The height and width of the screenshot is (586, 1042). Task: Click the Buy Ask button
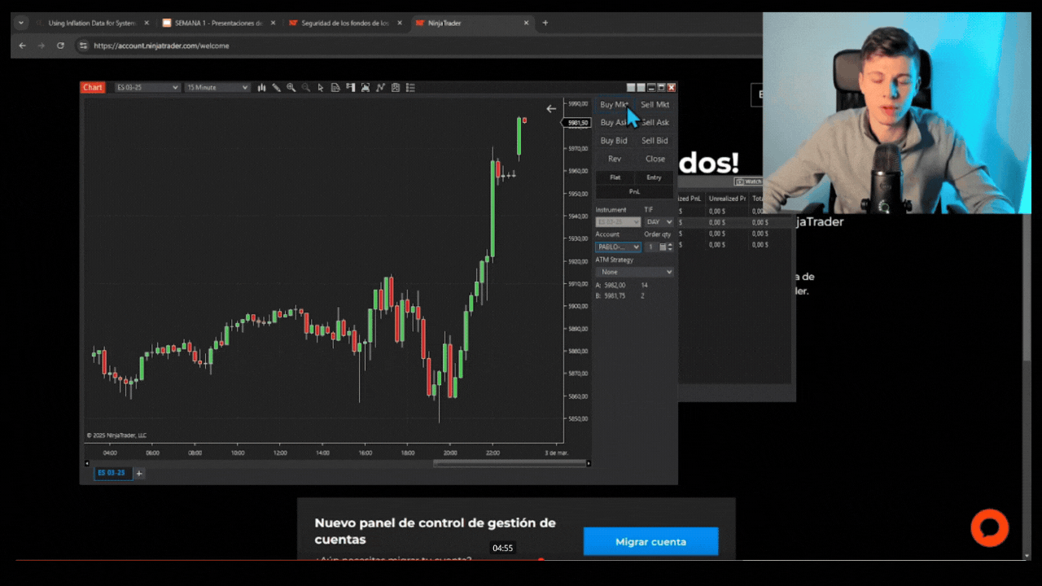pyautogui.click(x=615, y=122)
